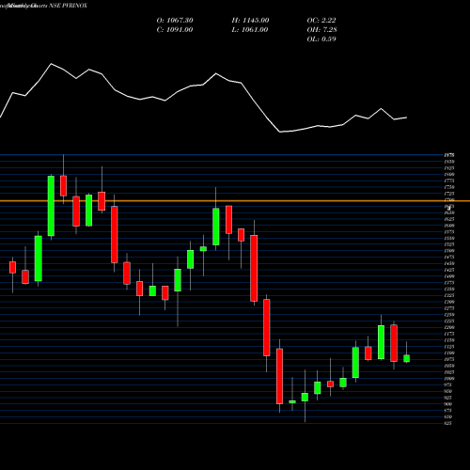Click the 825 price axis label
The image size is (470, 470).
coord(448,423)
